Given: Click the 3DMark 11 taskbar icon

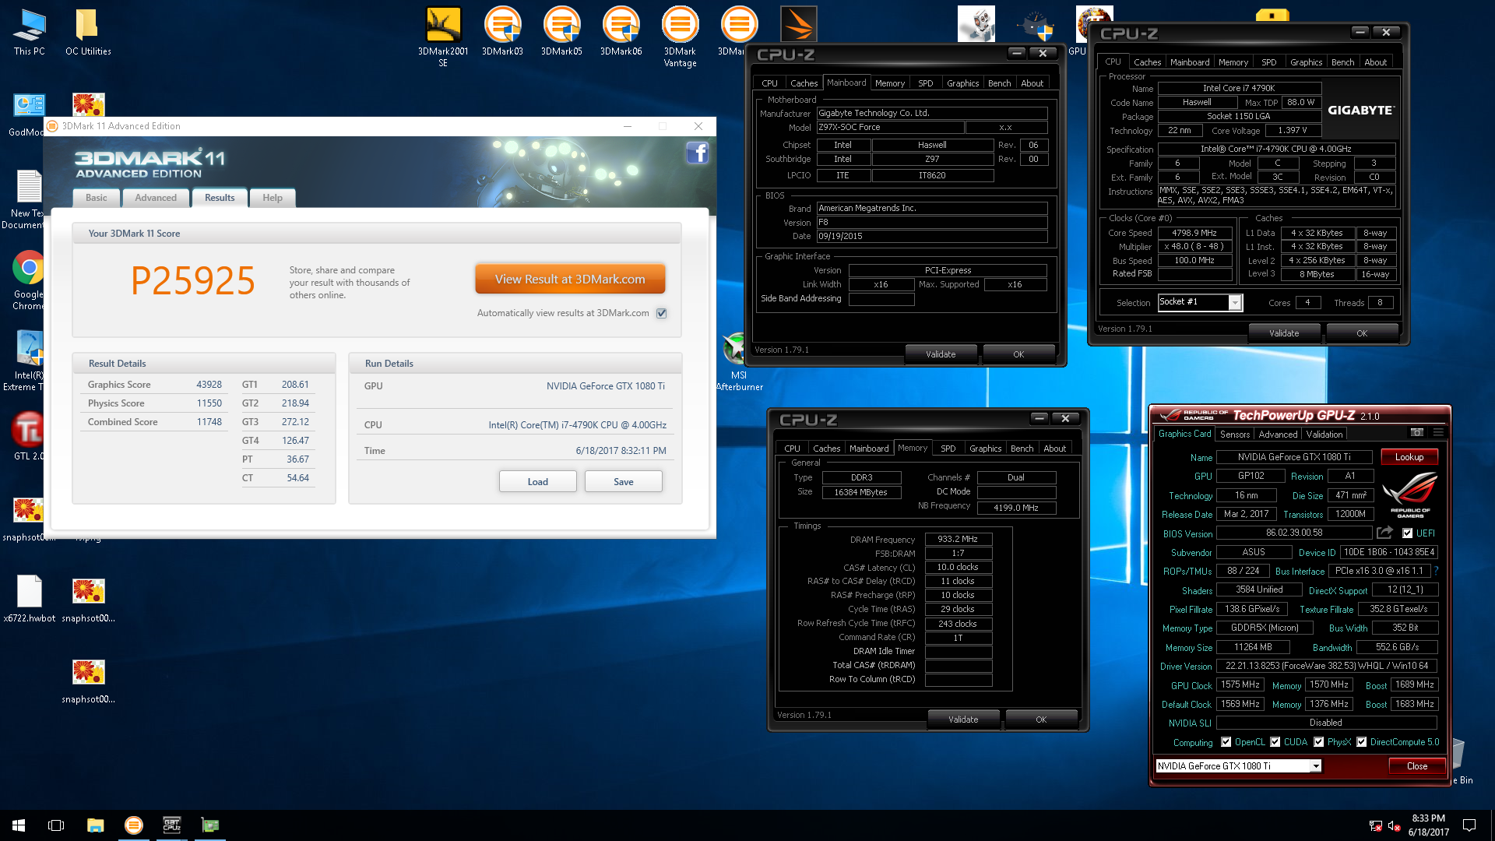Looking at the screenshot, I should point(134,825).
